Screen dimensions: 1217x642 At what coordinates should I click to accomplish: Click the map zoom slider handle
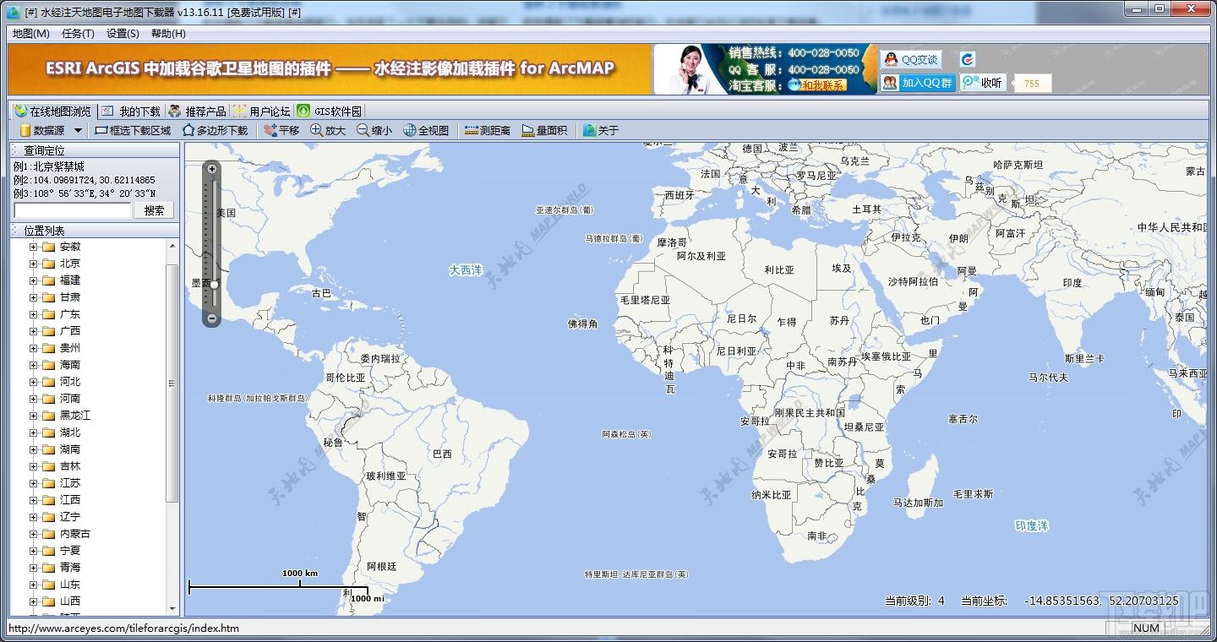(215, 285)
